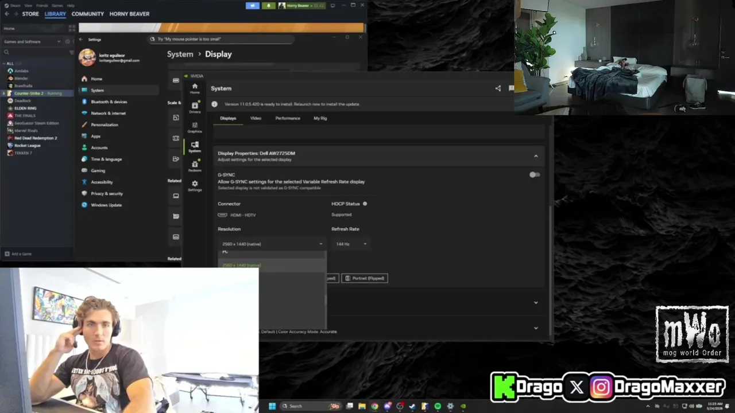Open Spotify from the taskbar
This screenshot has width=735, height=413.
(x=438, y=406)
